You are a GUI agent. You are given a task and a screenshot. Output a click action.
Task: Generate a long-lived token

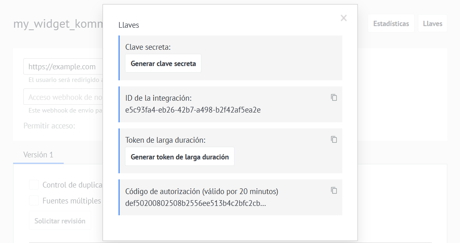[x=179, y=157]
